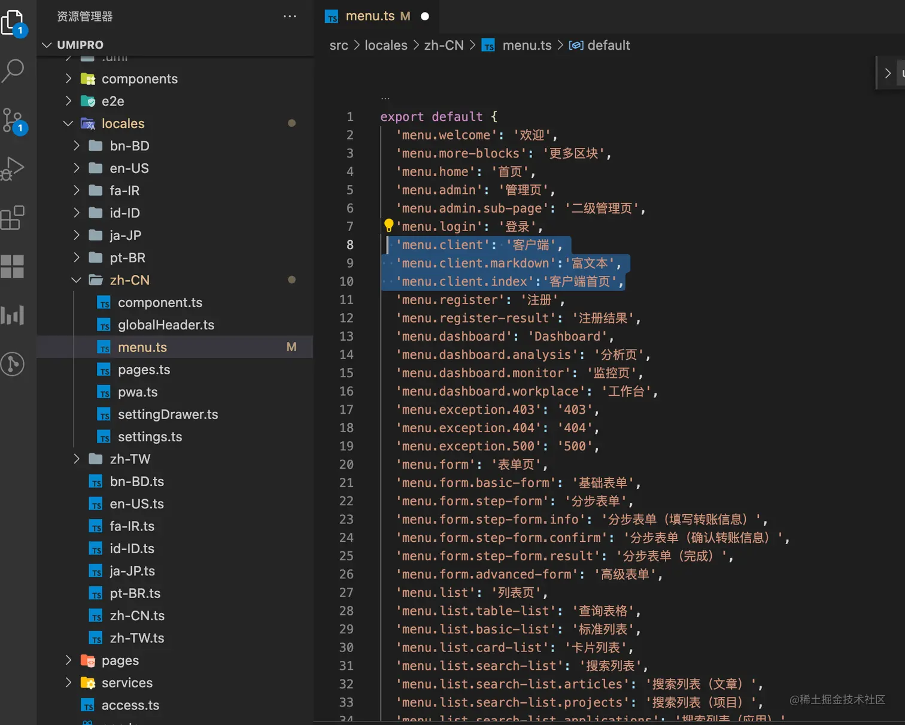Click zh-CN in the breadcrumb
This screenshot has height=725, width=905.
coord(444,45)
